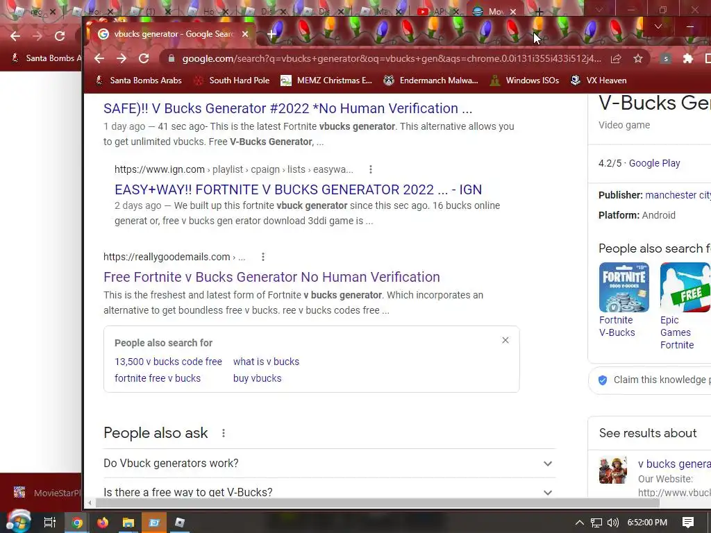Open the volume control in the system tray

[x=613, y=523]
